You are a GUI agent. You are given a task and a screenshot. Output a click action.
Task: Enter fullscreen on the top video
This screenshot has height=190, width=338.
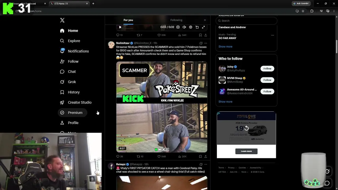(203, 27)
